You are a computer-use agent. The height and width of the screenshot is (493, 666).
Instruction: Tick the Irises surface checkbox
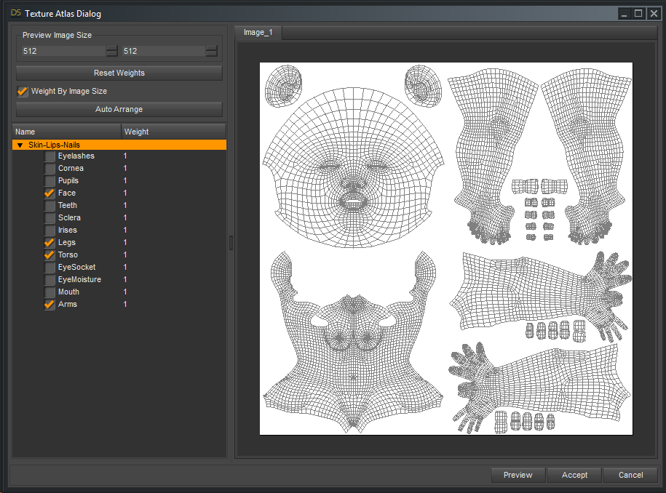49,230
